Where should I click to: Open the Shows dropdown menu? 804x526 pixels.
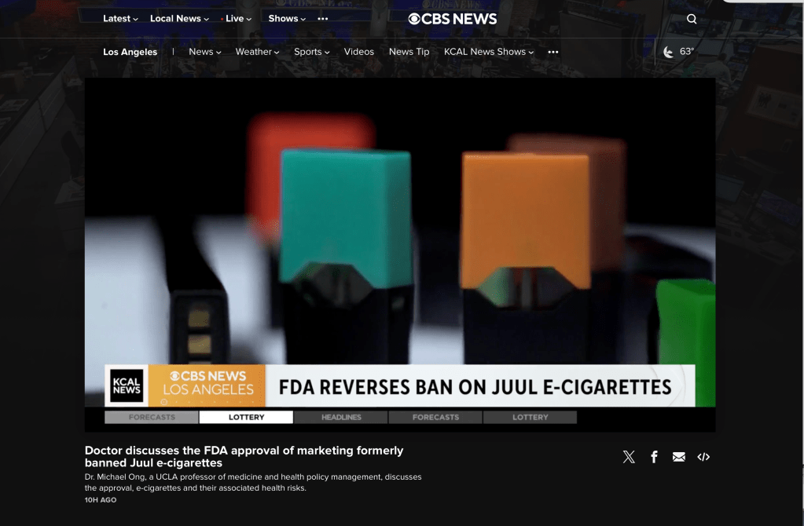click(x=287, y=19)
